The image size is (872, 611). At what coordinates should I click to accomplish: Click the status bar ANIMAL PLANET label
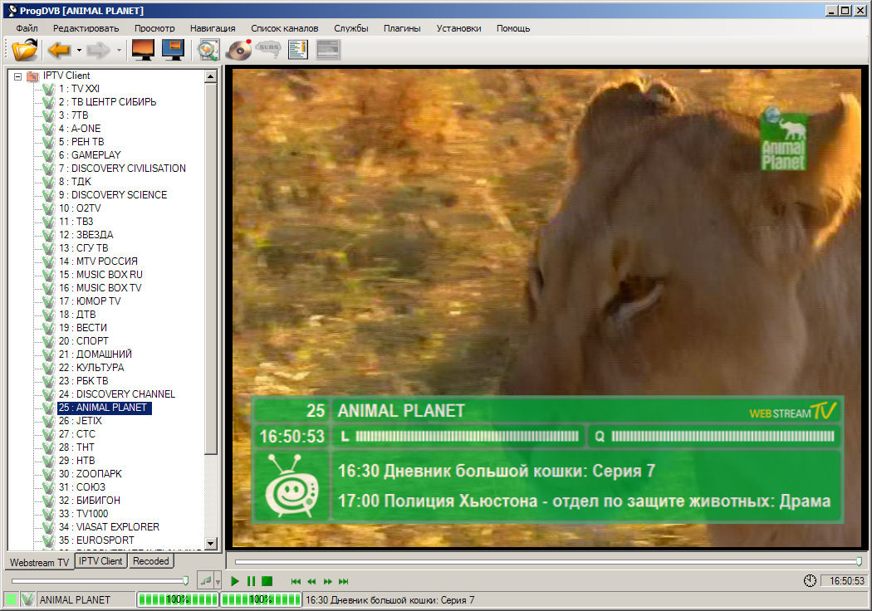pos(75,600)
